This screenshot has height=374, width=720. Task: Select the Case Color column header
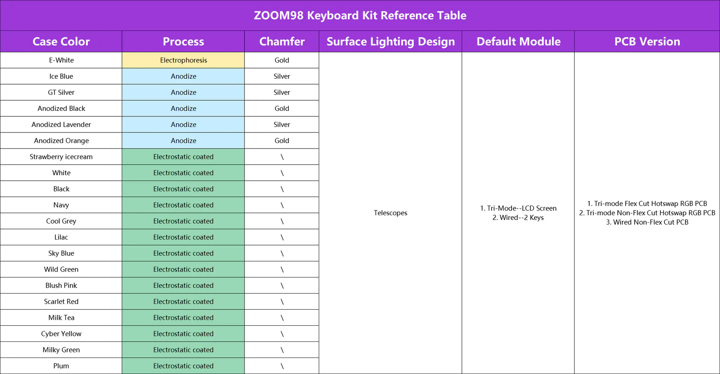tap(61, 42)
